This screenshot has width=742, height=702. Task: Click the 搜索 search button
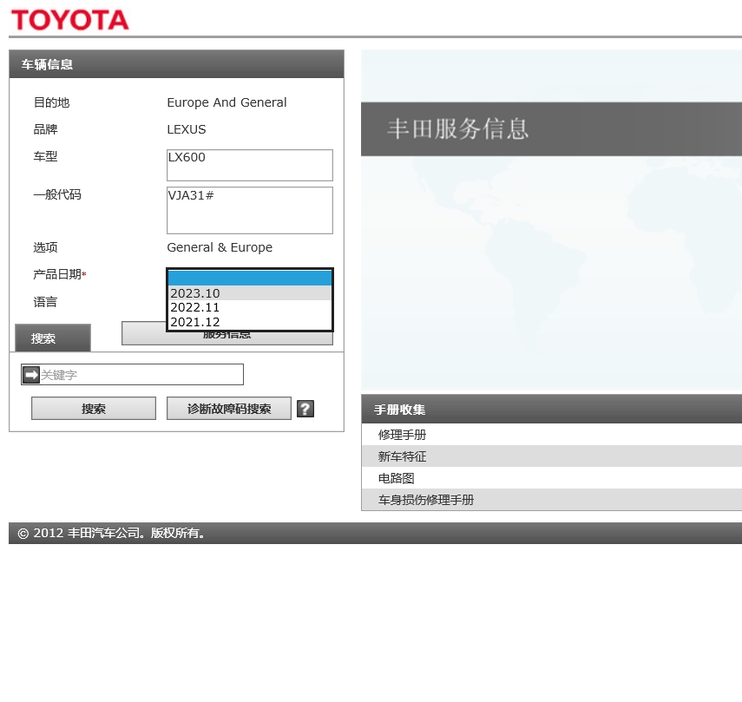point(93,408)
